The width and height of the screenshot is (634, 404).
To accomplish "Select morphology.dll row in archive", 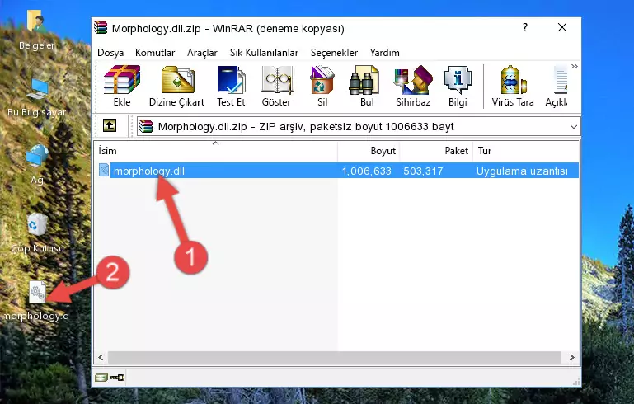I will 337,171.
